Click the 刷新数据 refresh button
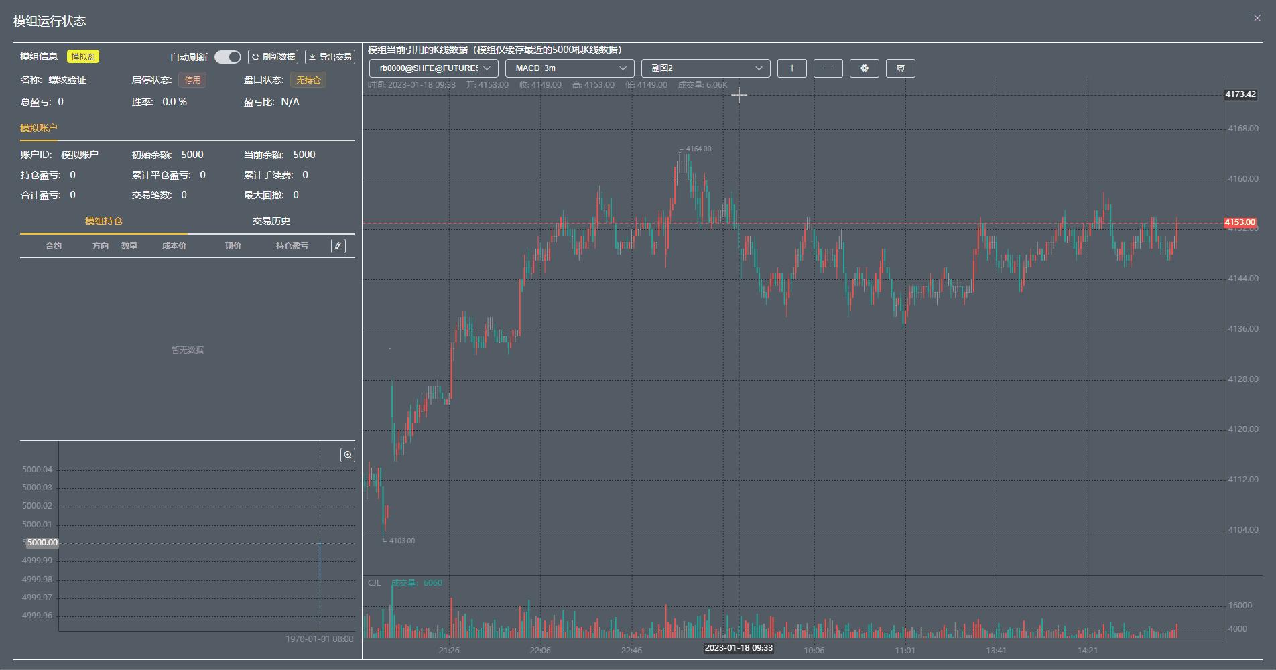1276x670 pixels. [273, 57]
